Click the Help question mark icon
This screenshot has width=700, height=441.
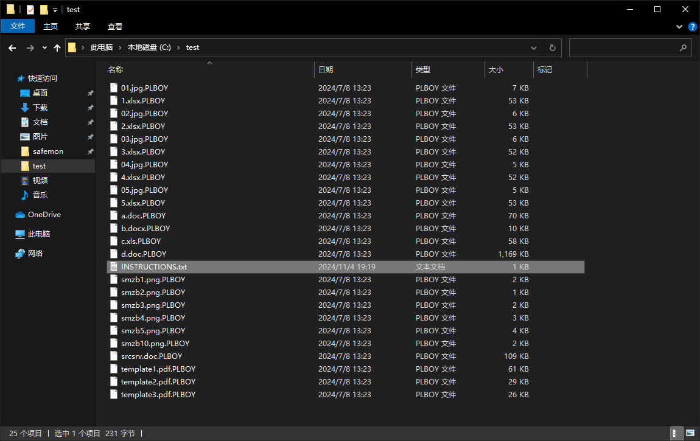tap(692, 27)
